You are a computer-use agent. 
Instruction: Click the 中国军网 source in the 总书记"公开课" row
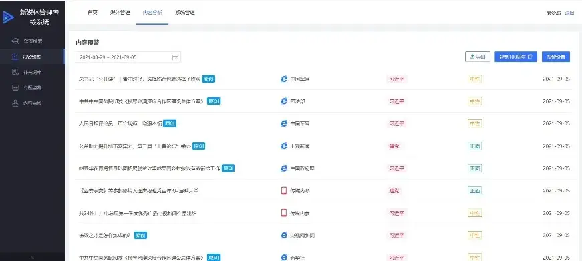(x=300, y=79)
